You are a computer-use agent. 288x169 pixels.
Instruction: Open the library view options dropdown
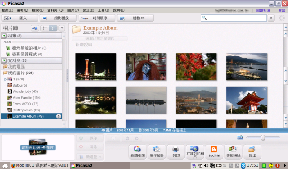(x=62, y=28)
